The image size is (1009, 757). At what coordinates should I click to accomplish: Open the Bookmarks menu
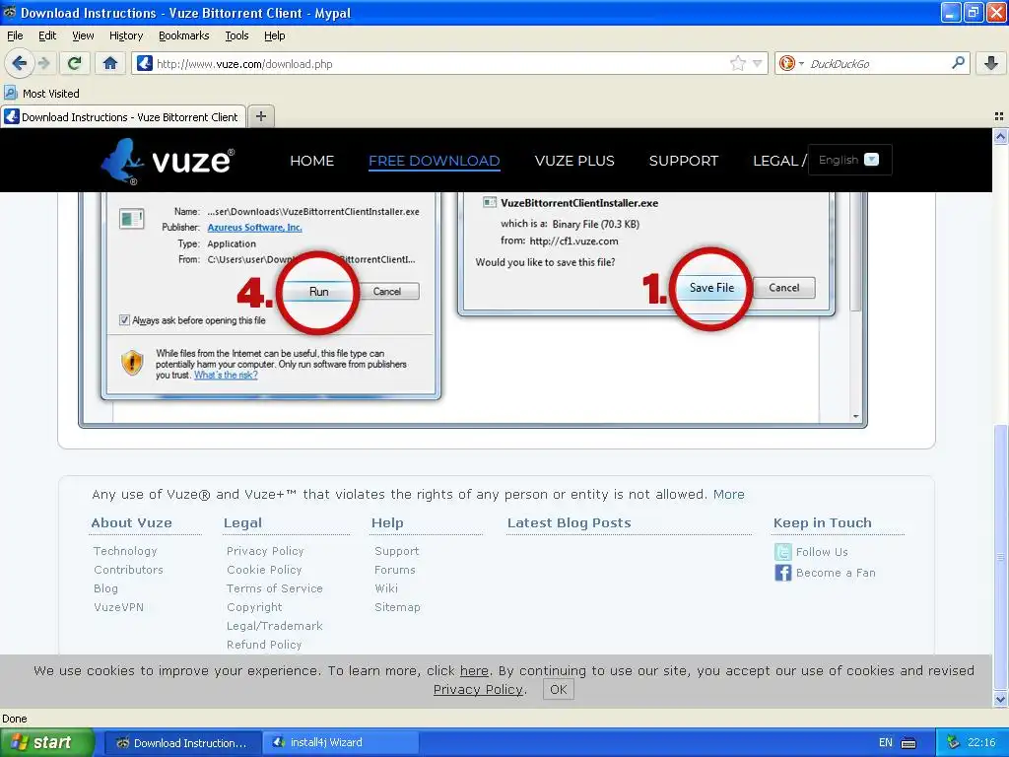tap(183, 35)
